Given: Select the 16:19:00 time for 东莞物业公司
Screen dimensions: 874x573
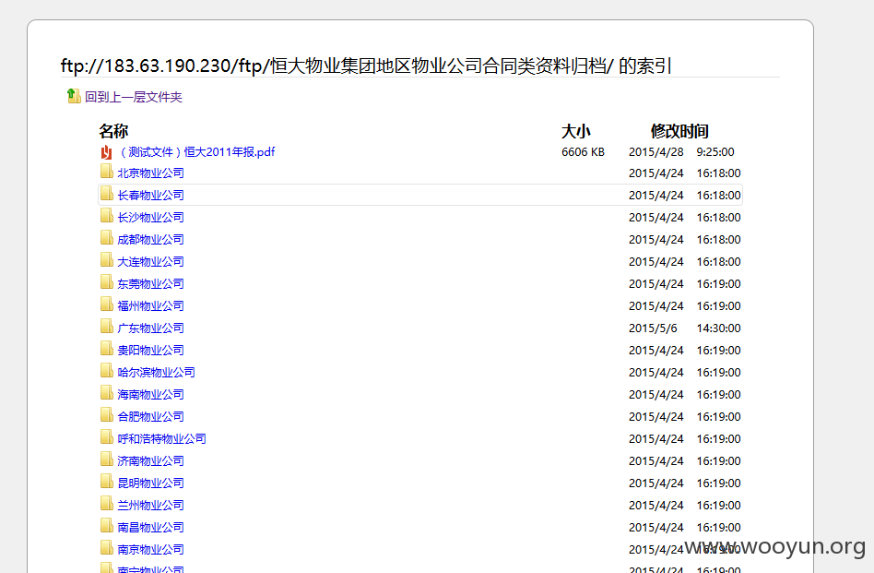Looking at the screenshot, I should point(718,283).
